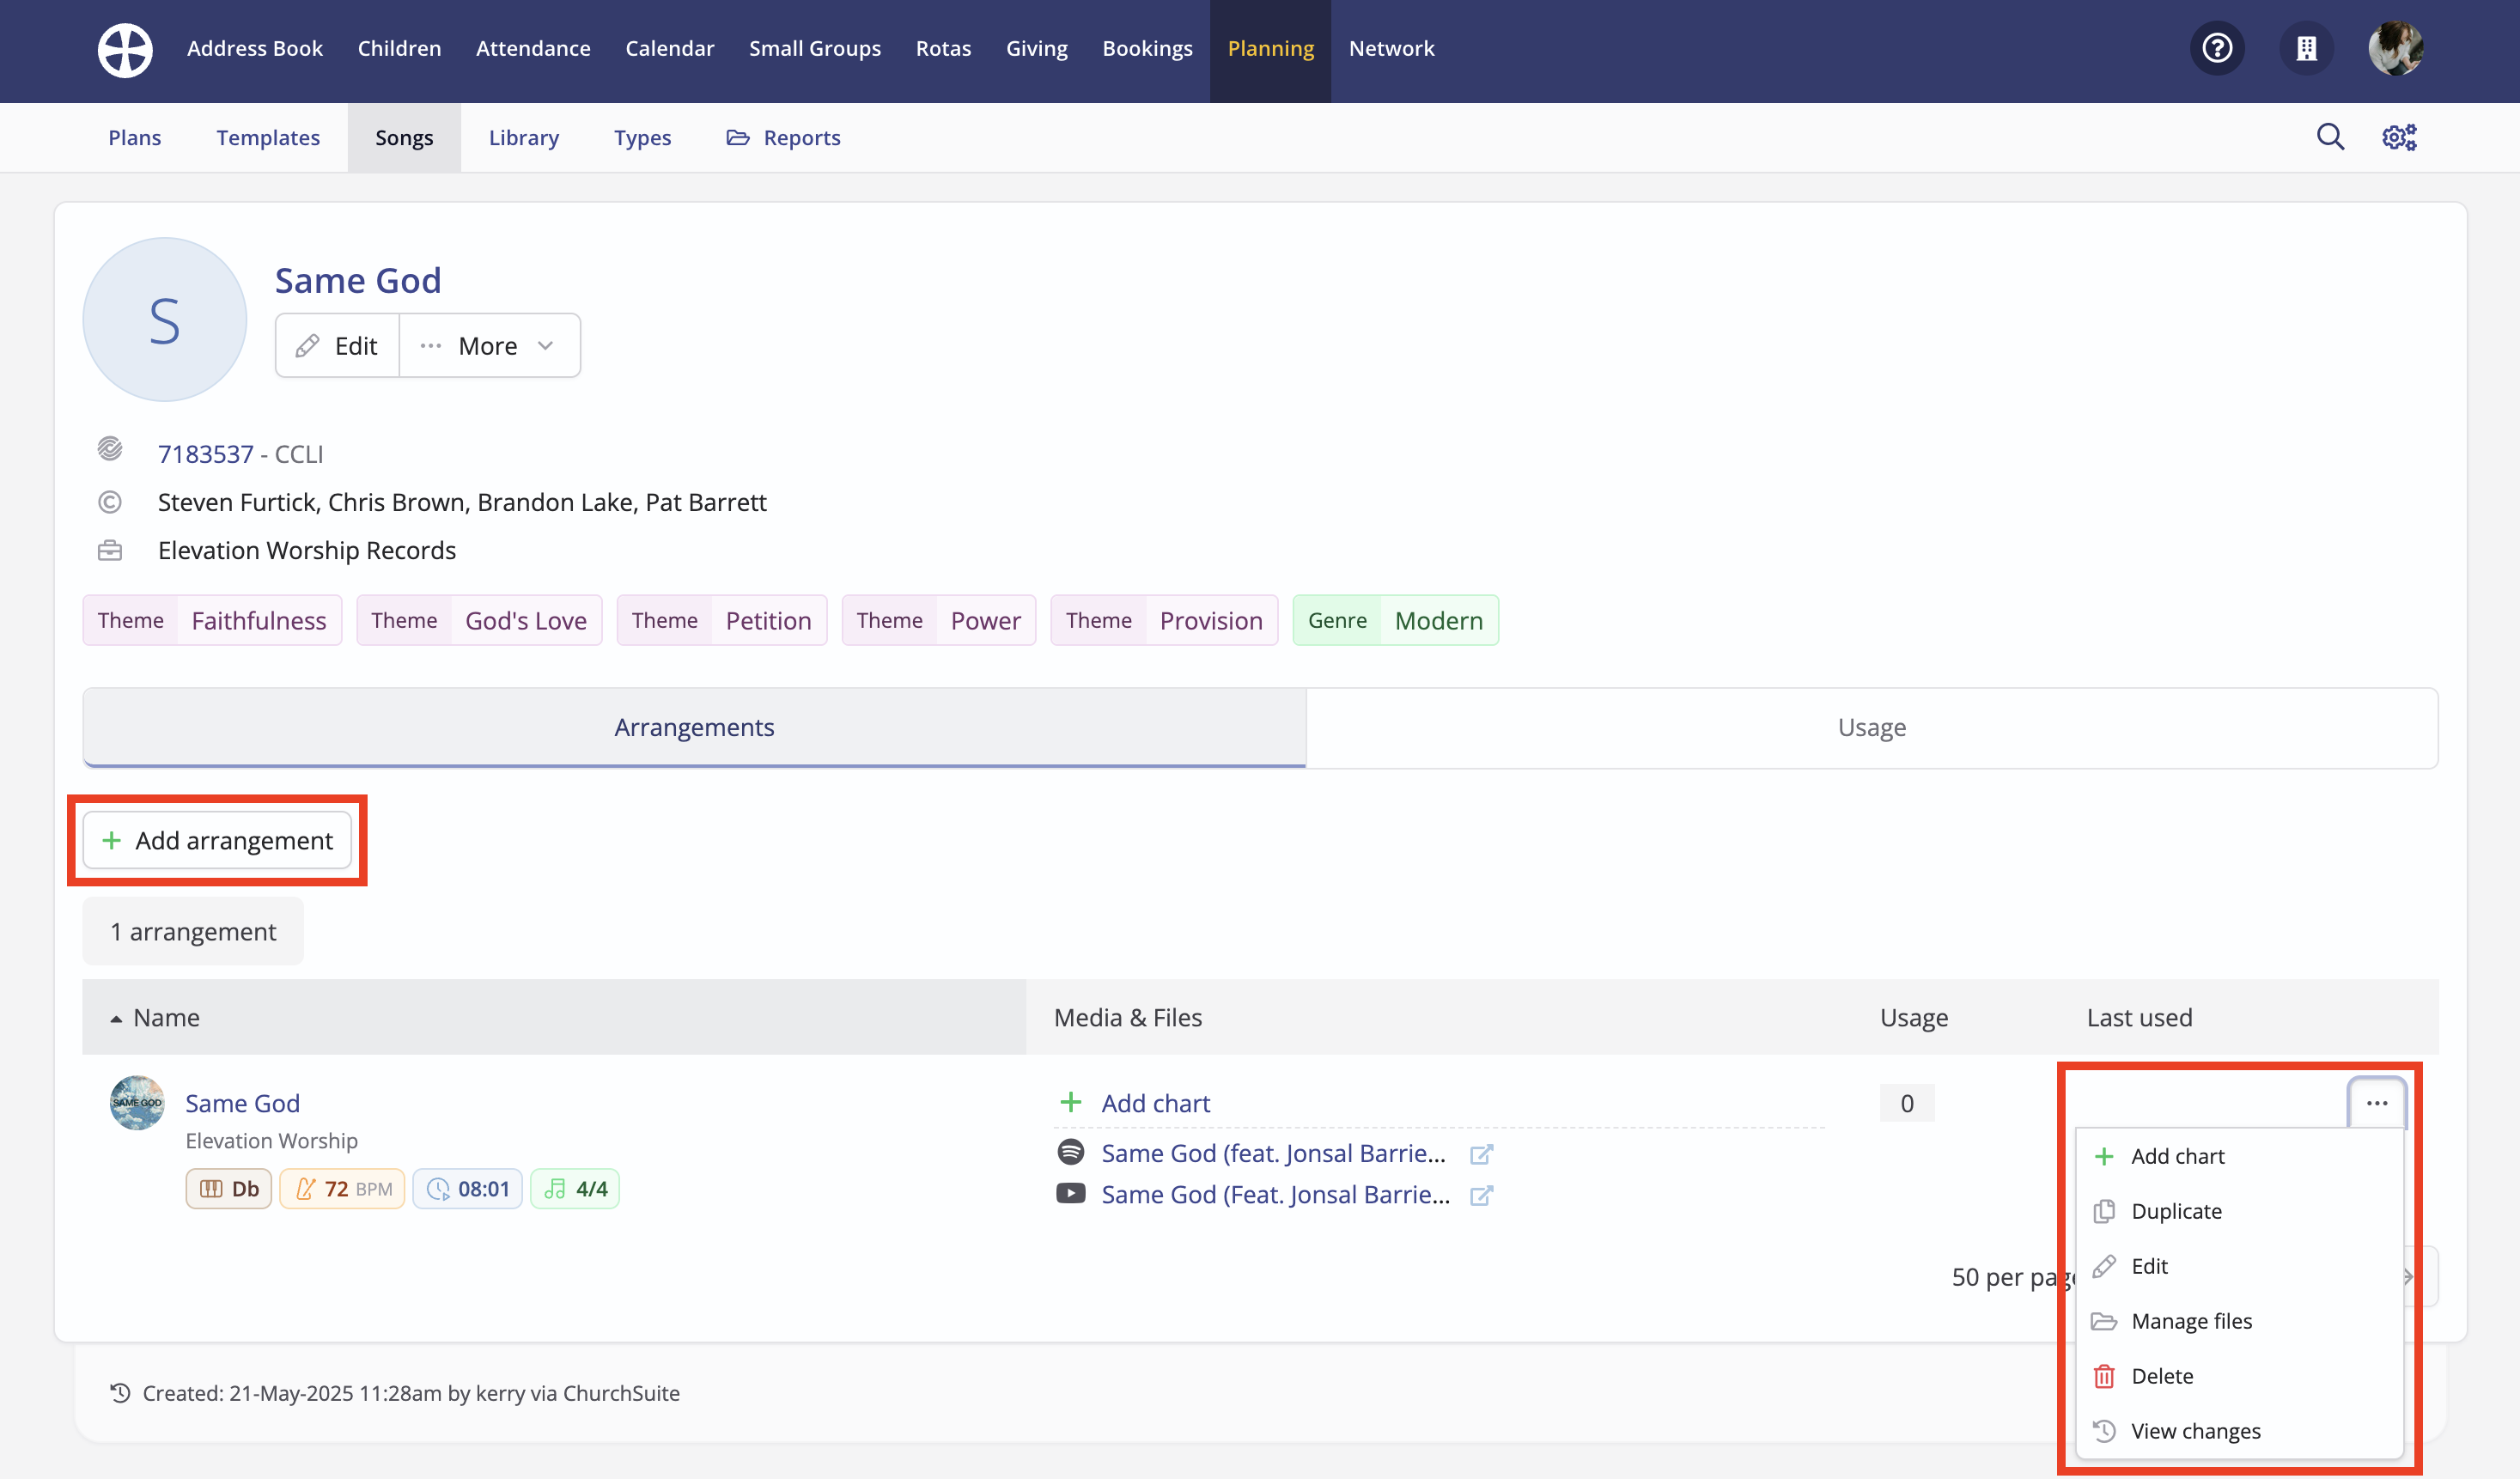Go to Small Groups module
This screenshot has width=2520, height=1479.
click(x=814, y=48)
